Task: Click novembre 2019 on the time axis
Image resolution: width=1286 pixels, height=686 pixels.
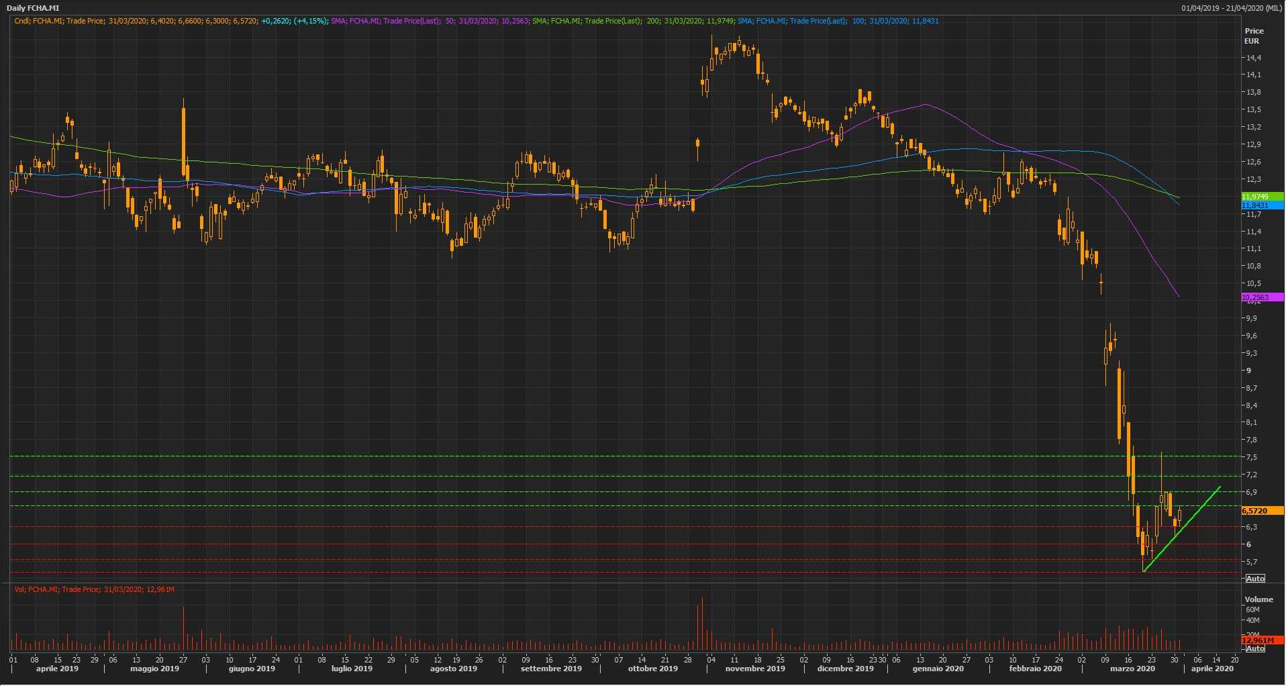Action: (755, 669)
